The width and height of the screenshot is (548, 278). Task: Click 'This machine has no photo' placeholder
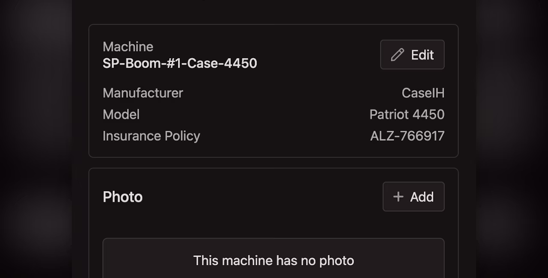[274, 260]
